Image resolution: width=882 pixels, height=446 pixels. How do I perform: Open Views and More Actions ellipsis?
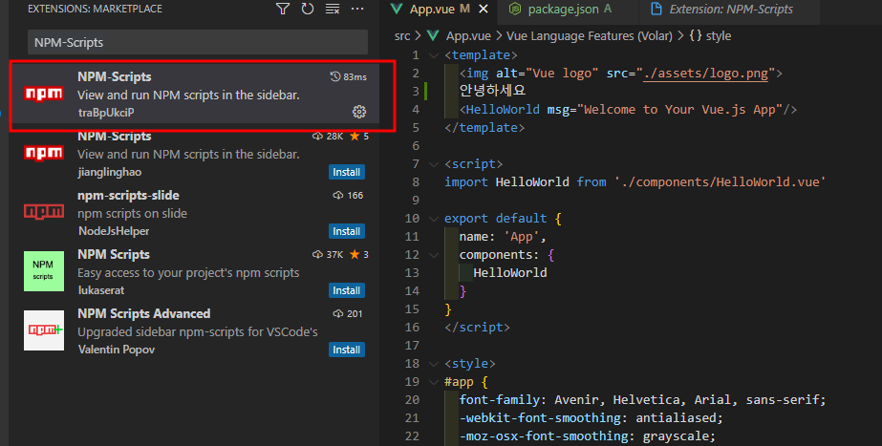coord(357,9)
